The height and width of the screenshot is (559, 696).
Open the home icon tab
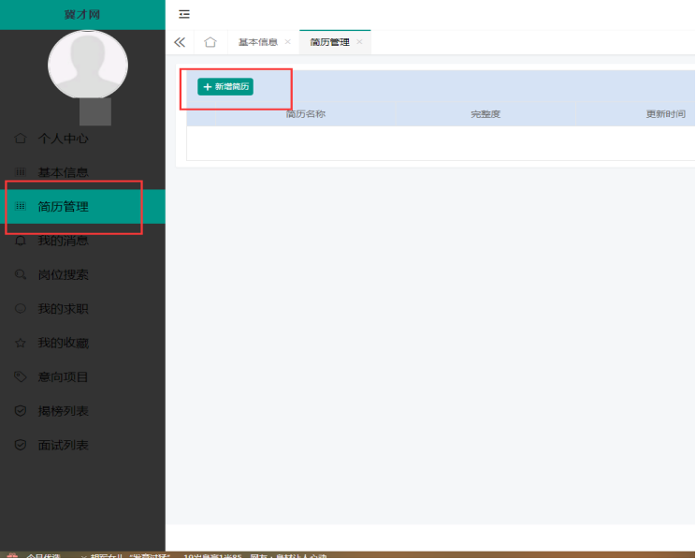pos(210,42)
